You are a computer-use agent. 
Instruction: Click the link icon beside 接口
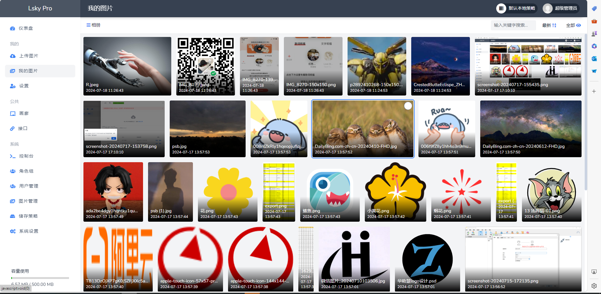point(12,129)
